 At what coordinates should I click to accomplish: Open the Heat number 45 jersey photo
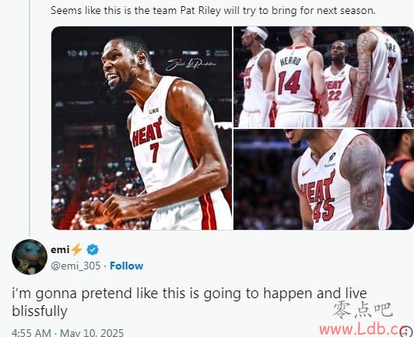click(x=324, y=179)
